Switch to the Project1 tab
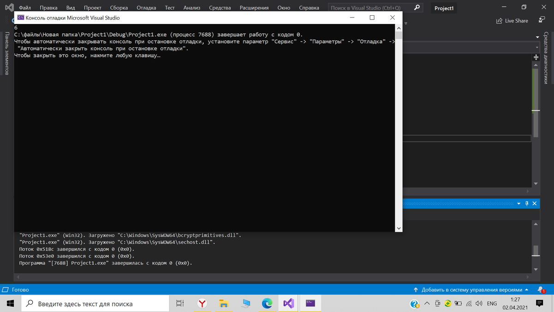The height and width of the screenshot is (312, 554). (x=444, y=8)
